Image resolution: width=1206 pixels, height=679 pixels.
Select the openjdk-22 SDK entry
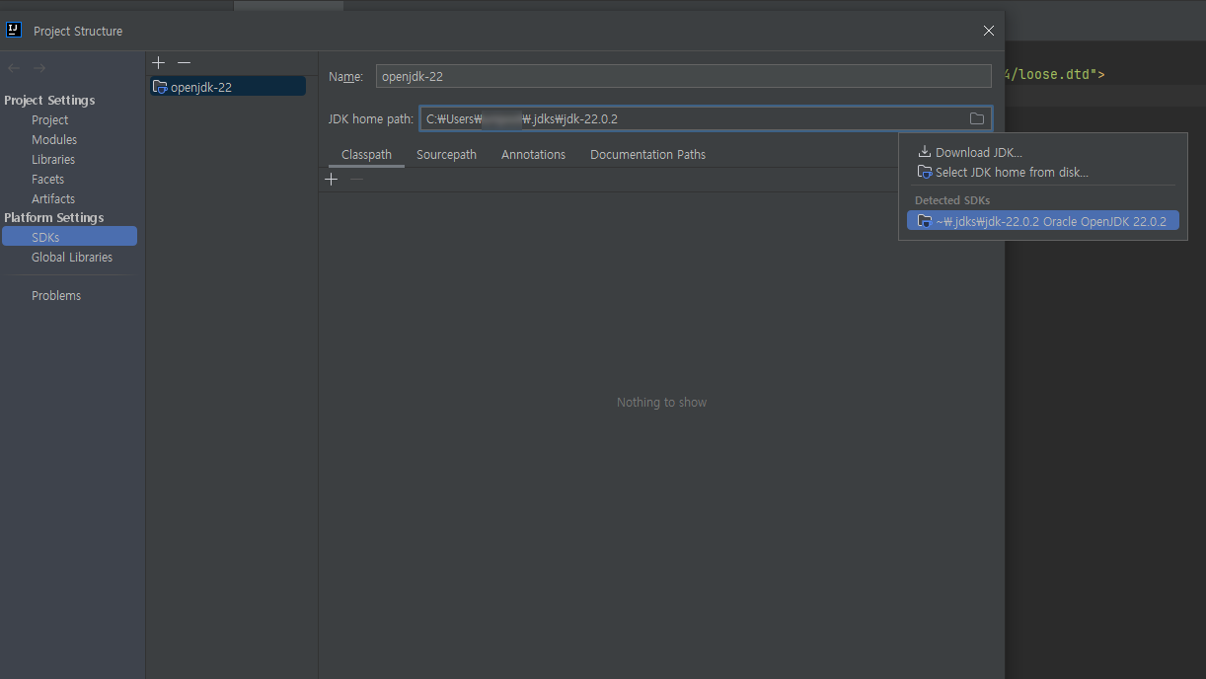point(228,87)
